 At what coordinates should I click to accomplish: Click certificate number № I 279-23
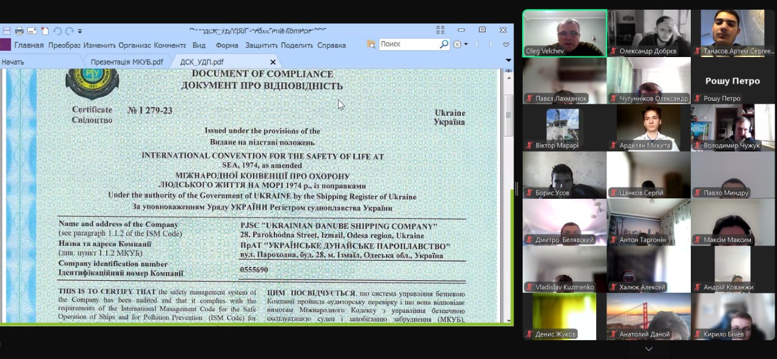[x=150, y=110]
